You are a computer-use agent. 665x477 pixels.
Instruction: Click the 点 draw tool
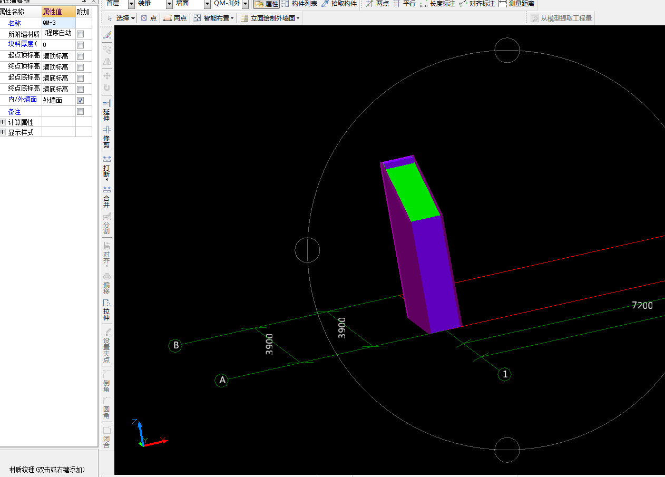[x=149, y=18]
